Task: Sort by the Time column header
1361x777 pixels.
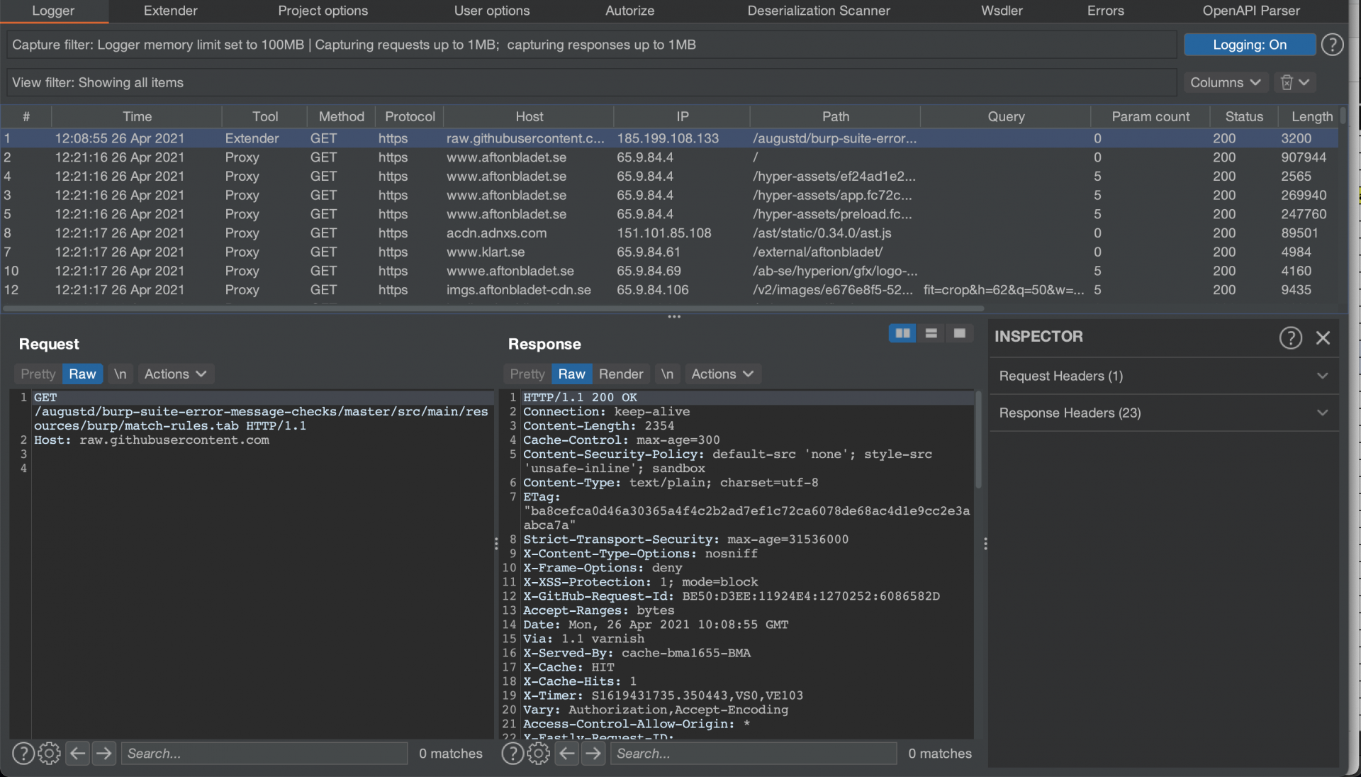Action: coord(137,116)
